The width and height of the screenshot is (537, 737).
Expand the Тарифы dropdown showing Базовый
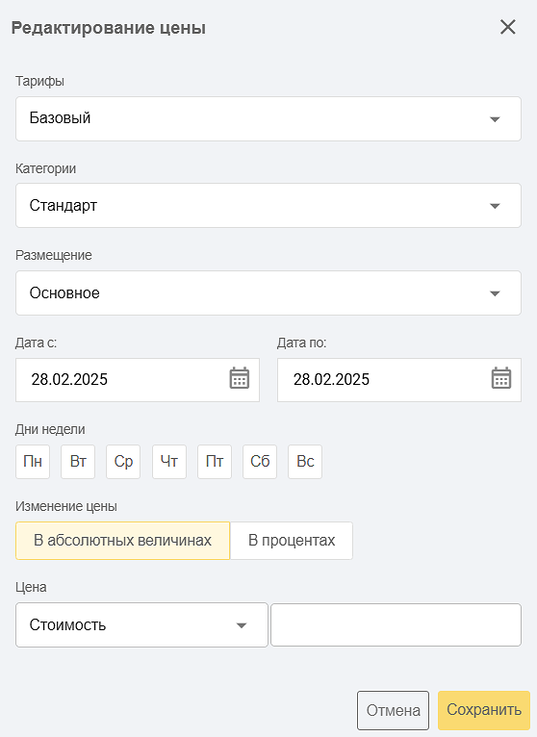(x=268, y=118)
